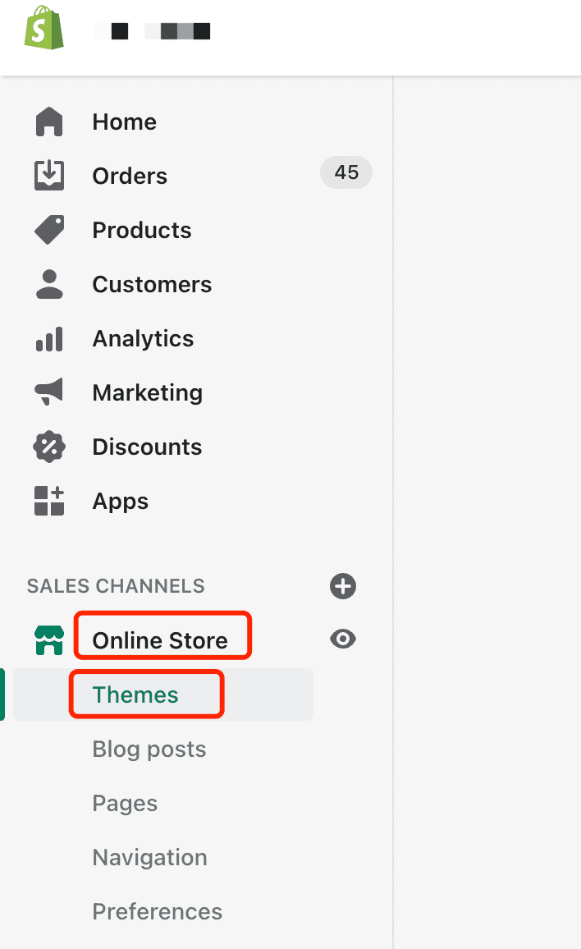581x949 pixels.
Task: Click the blurred store name
Action: (x=153, y=31)
